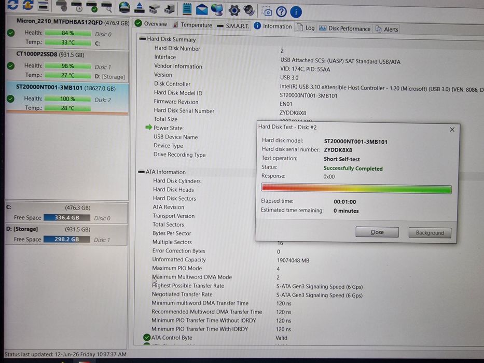Image resolution: width=484 pixels, height=363 pixels.
Task: Click the Micron 84 % health bar
Action: (67, 33)
